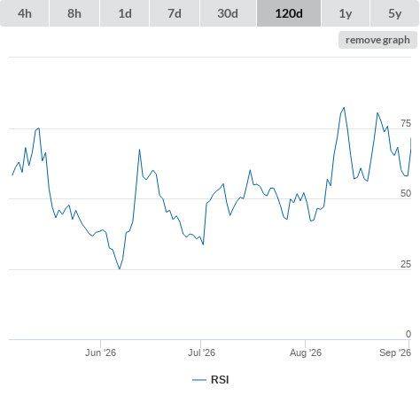Switch to the 8h time range
Image resolution: width=420 pixels, height=403 pixels.
[74, 13]
